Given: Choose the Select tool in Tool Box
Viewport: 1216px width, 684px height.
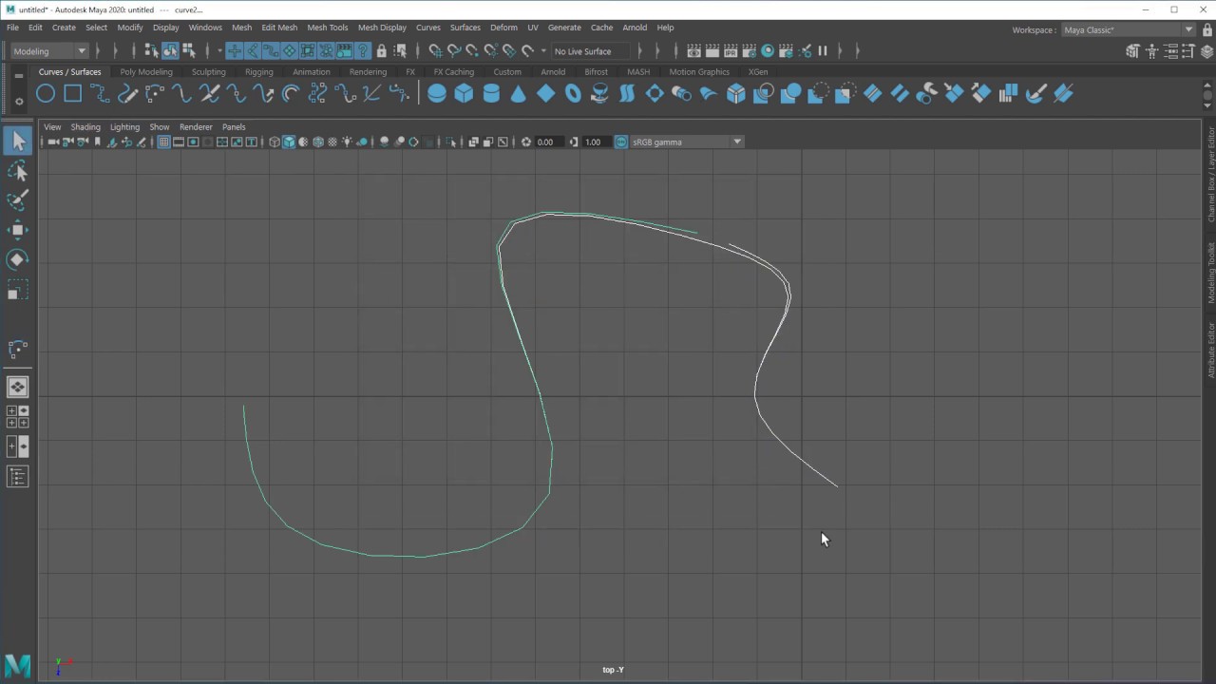Looking at the screenshot, I should tap(18, 142).
